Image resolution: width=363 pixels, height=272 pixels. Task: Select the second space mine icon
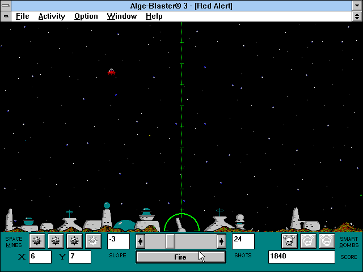click(x=56, y=241)
